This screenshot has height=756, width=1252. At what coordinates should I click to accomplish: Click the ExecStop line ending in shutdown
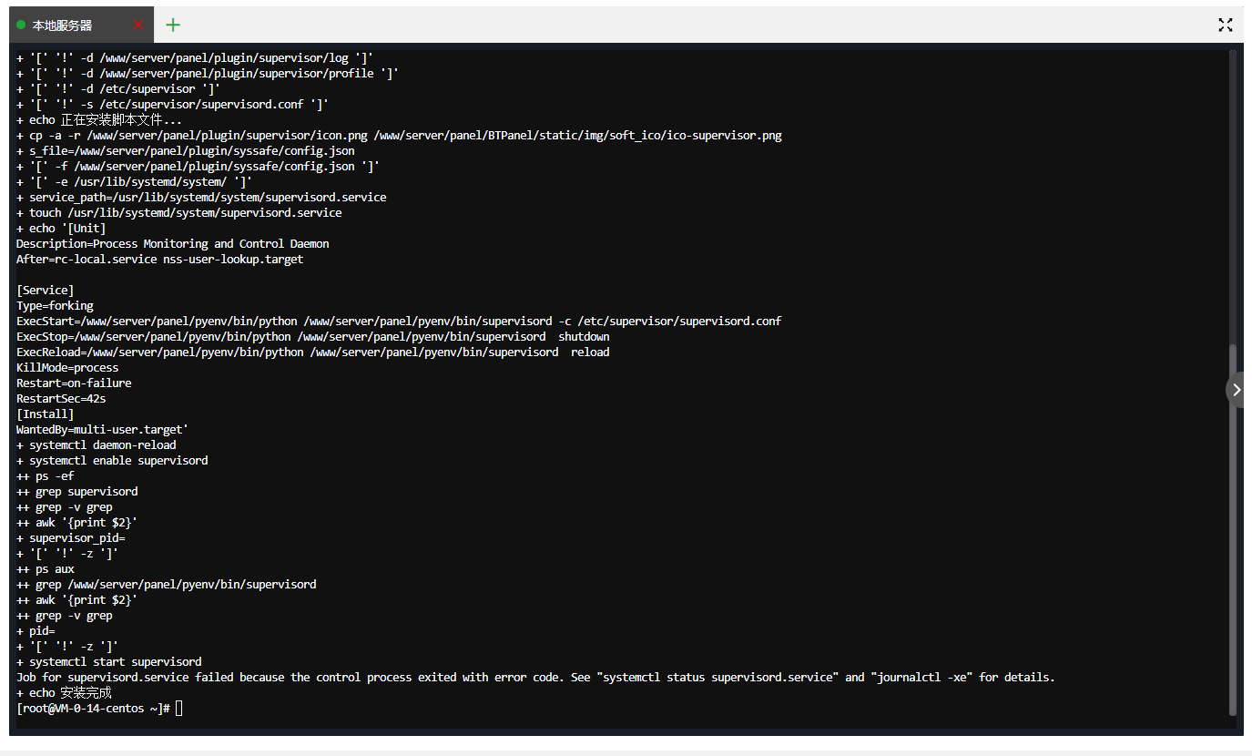[x=313, y=337]
